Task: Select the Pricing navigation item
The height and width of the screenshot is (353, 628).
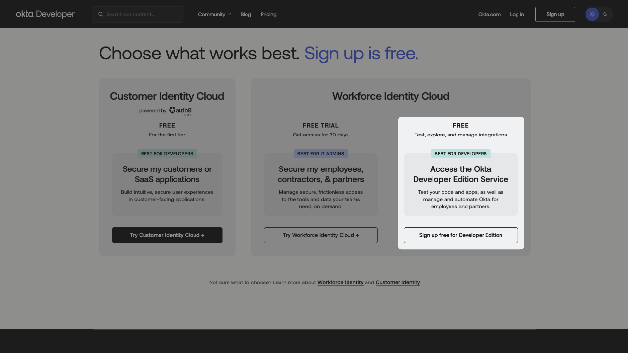Action: tap(268, 14)
